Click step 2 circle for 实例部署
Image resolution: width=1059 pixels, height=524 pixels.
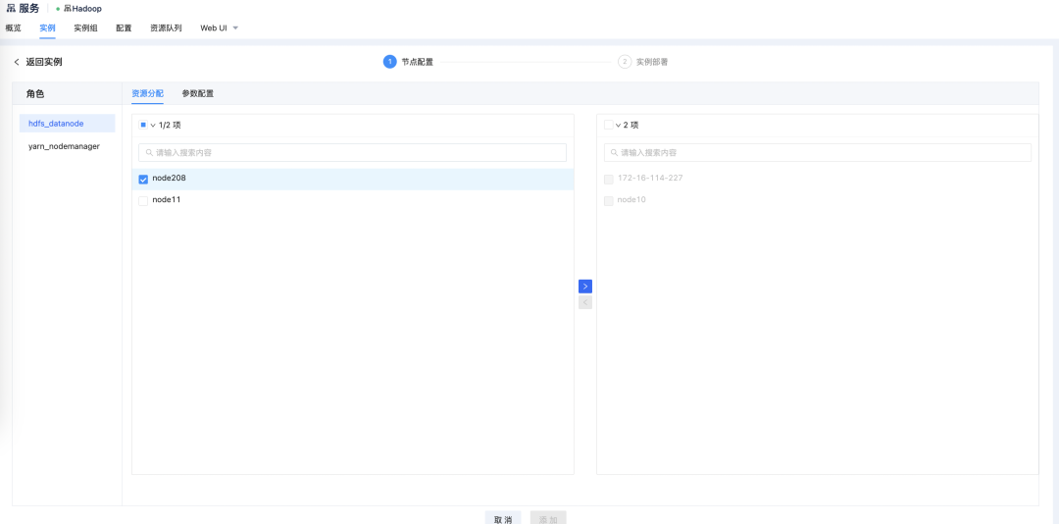pos(625,62)
